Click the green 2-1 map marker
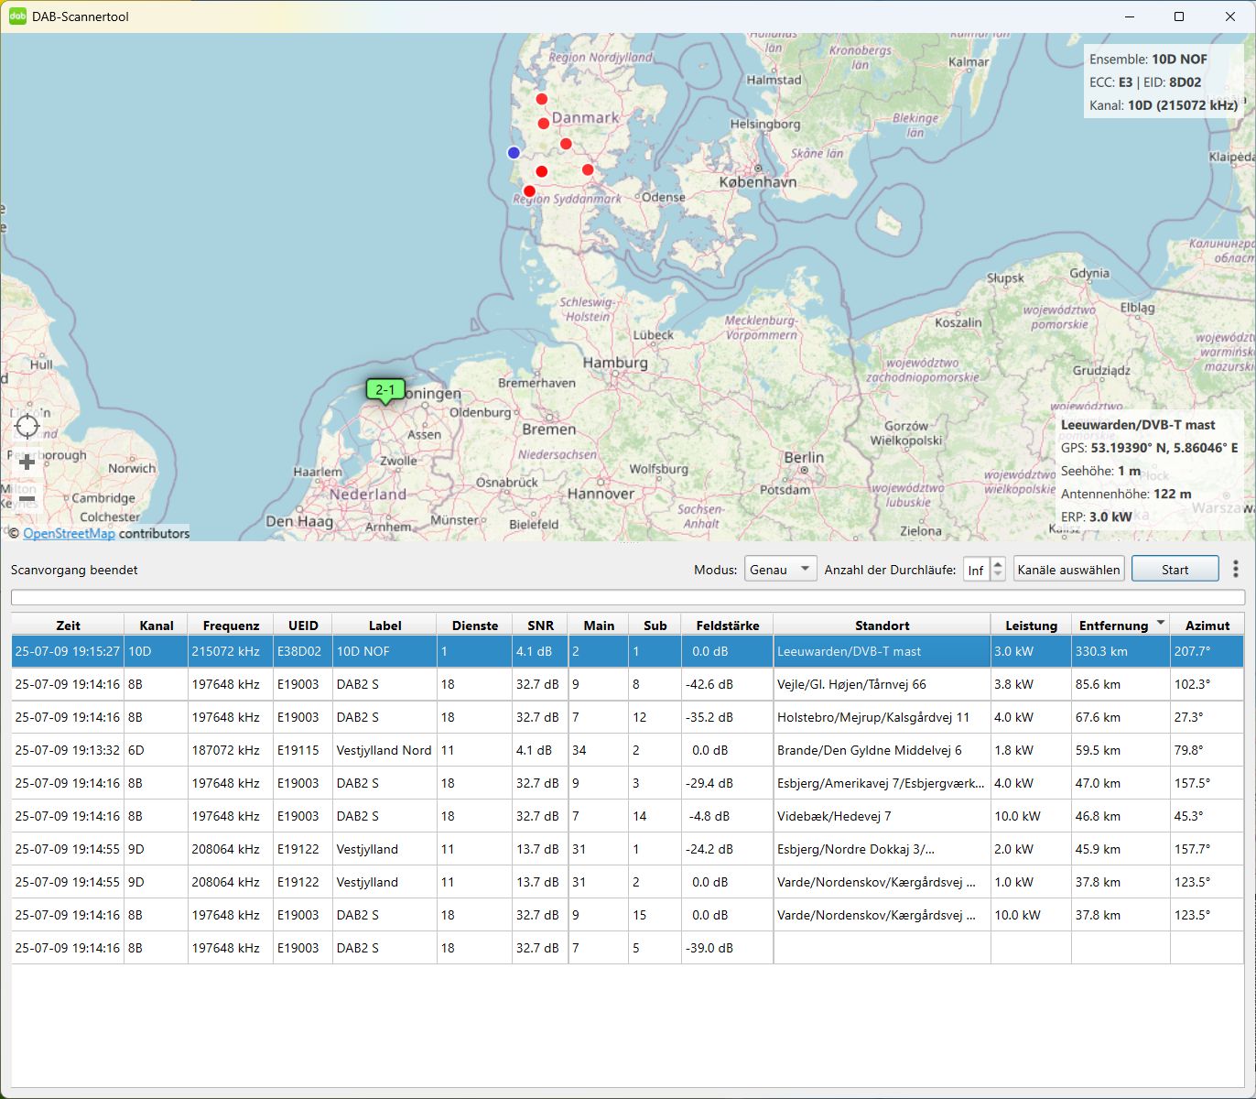The image size is (1256, 1099). [x=385, y=390]
